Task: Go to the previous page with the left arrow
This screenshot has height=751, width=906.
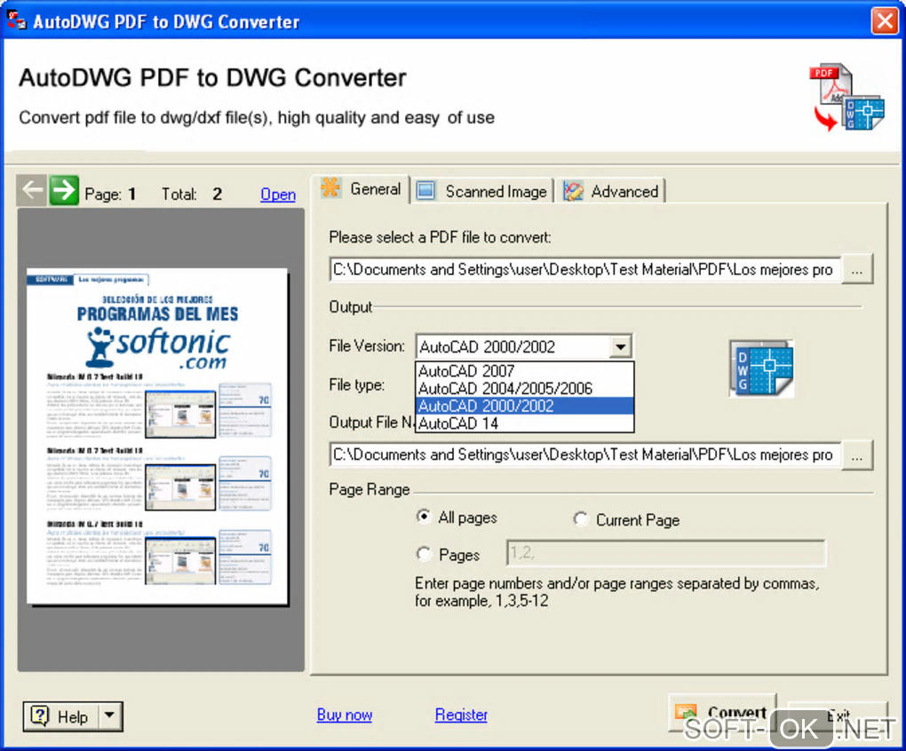Action: 31,190
